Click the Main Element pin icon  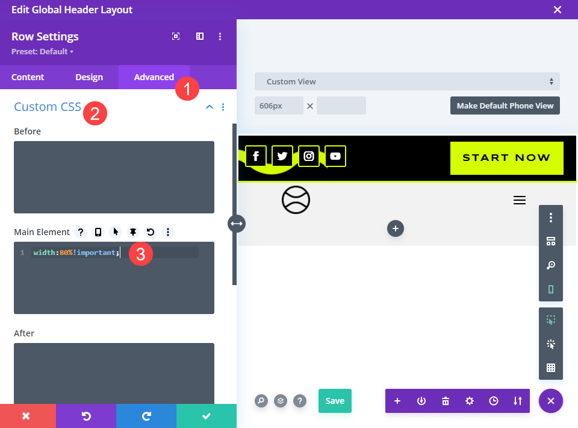(x=133, y=232)
